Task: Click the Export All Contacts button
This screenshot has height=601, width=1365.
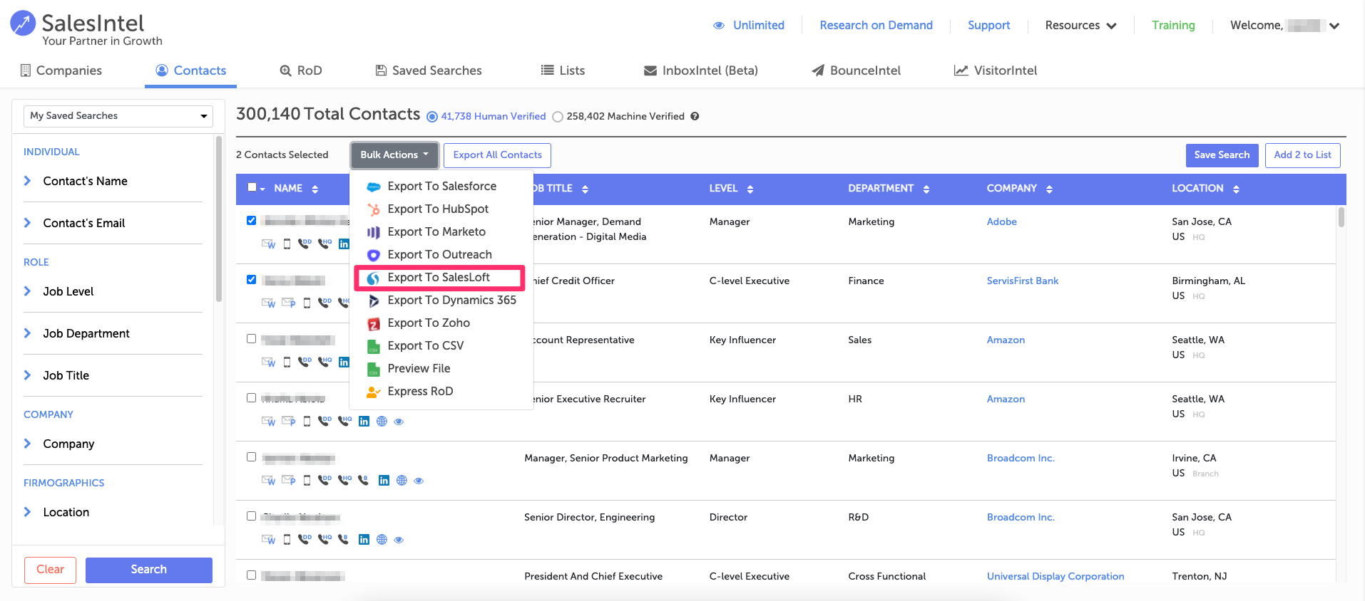Action: (497, 155)
